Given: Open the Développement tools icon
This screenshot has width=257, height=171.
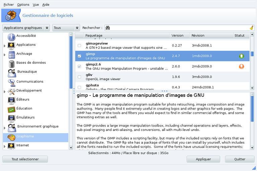Looking at the screenshot, I should tap(12, 91).
